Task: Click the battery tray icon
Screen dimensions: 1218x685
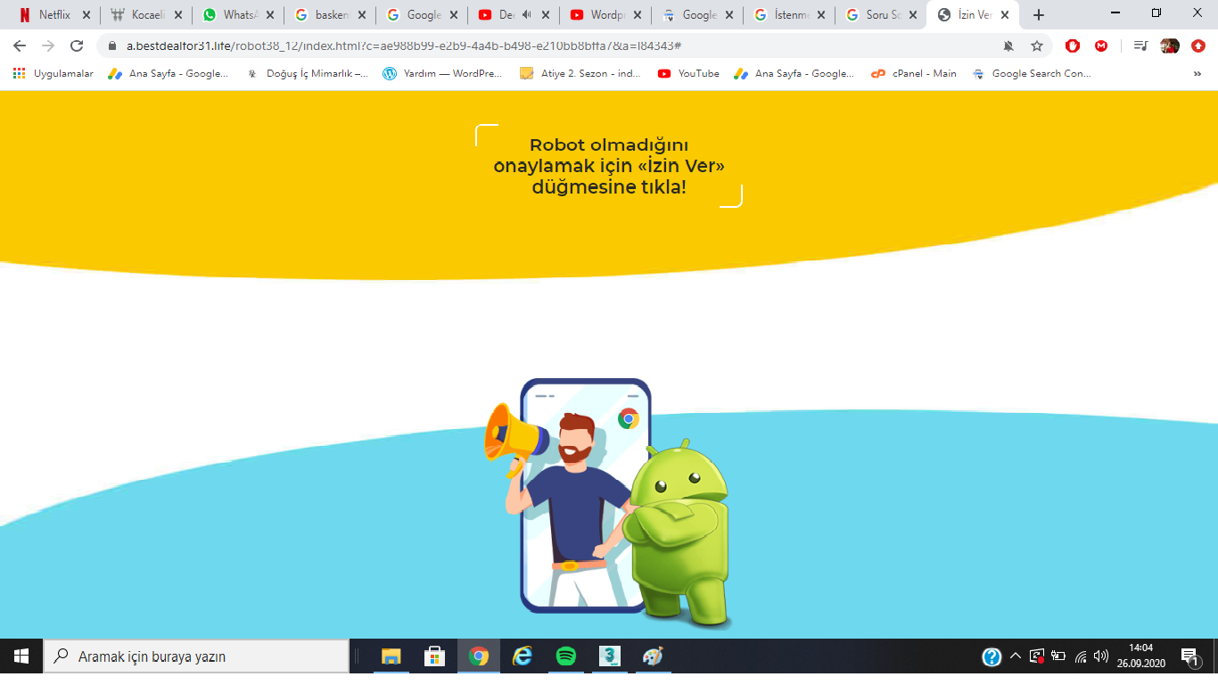Action: click(1059, 656)
